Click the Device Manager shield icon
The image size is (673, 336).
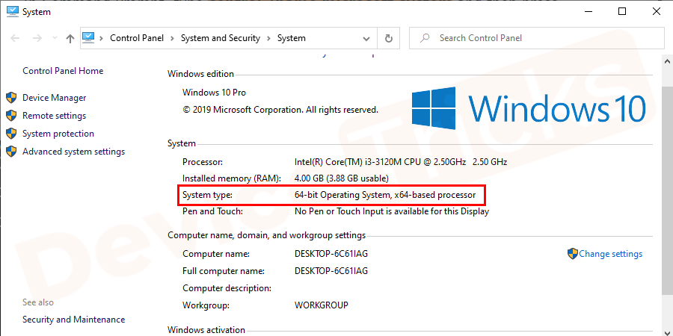(11, 98)
